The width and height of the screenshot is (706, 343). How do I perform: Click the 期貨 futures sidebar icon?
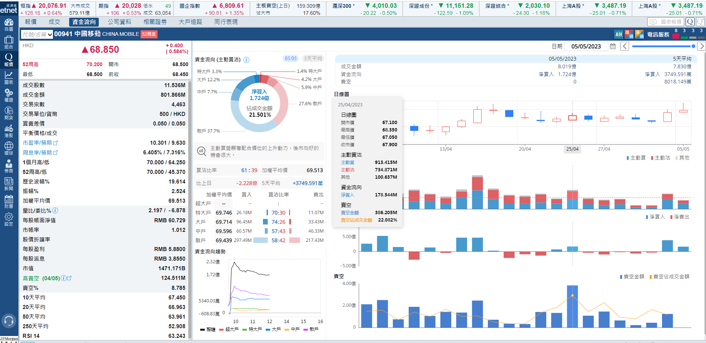pos(9,113)
